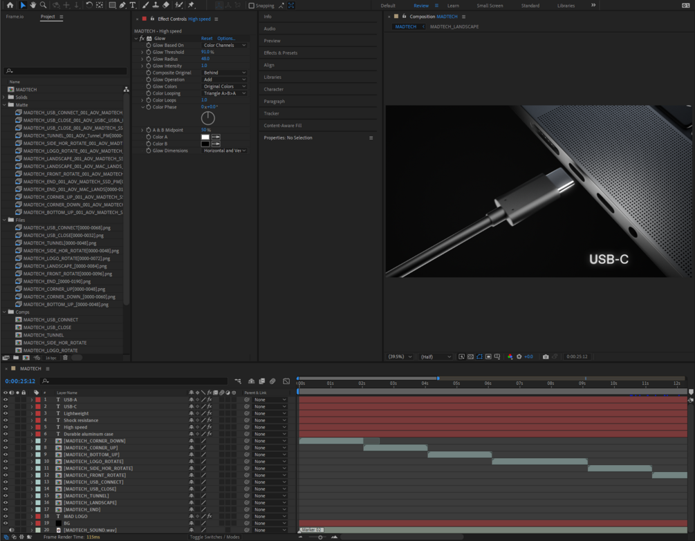
Task: Select the Roto Brush tool
Action: 178,6
